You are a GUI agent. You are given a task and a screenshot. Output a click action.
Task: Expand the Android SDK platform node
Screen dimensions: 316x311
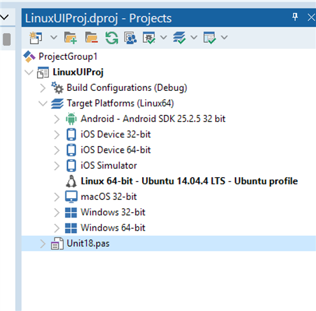56,119
